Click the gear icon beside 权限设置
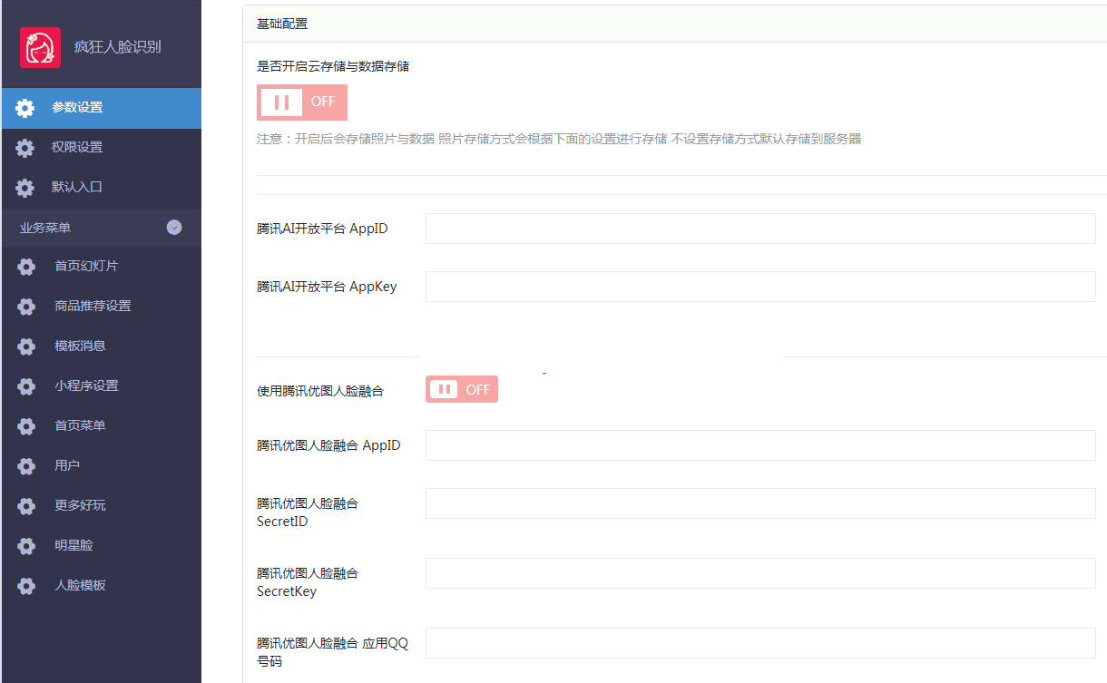 coord(25,148)
